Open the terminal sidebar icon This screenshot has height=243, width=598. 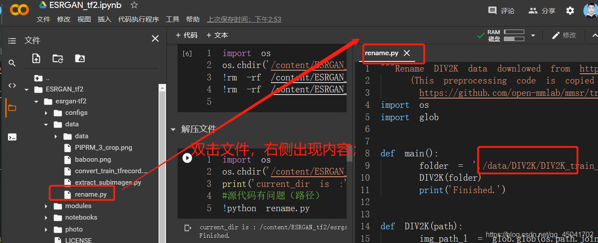coord(12,137)
